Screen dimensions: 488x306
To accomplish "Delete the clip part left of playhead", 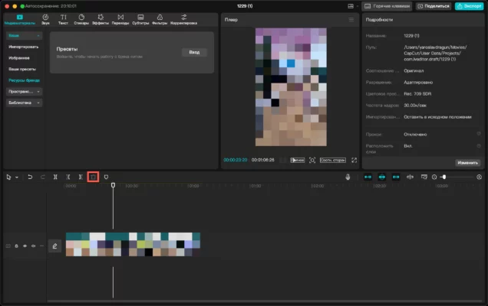I will (68, 177).
